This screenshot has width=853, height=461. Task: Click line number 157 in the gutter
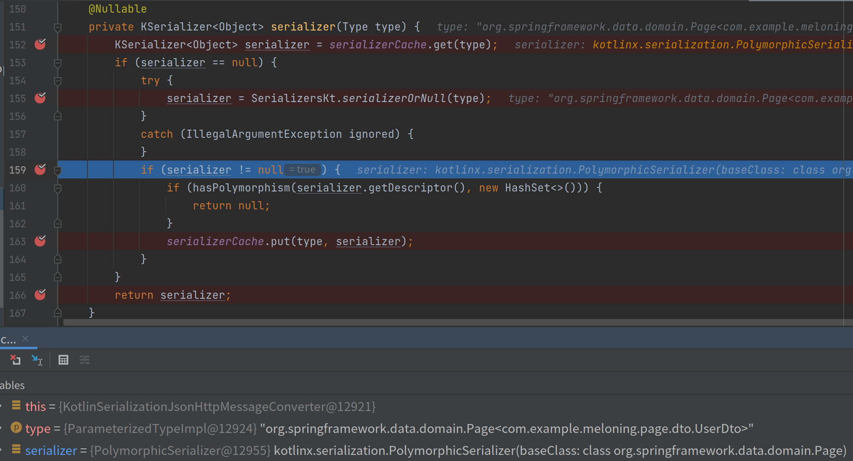18,134
